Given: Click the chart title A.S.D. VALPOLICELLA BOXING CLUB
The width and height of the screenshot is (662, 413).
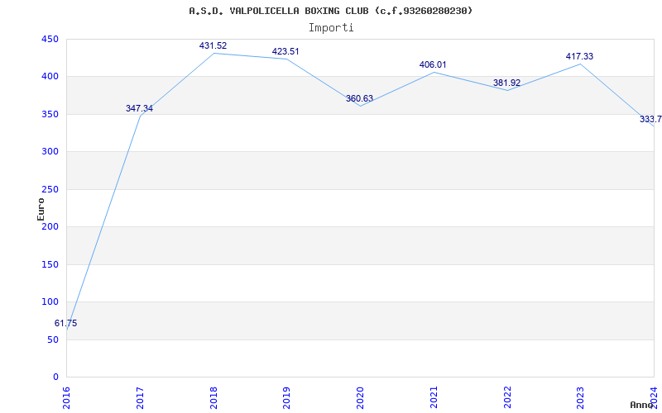Looking at the screenshot, I should click(x=330, y=11).
